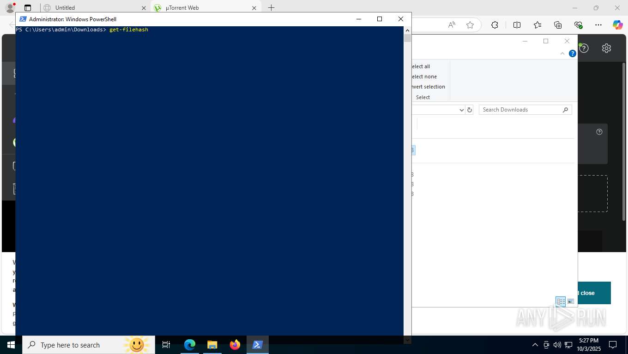The height and width of the screenshot is (354, 628).
Task: Open a new Edge tab
Action: (272, 8)
